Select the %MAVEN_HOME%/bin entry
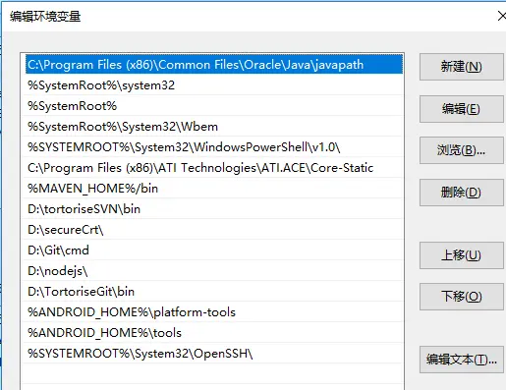Image resolution: width=506 pixels, height=390 pixels. click(x=214, y=189)
